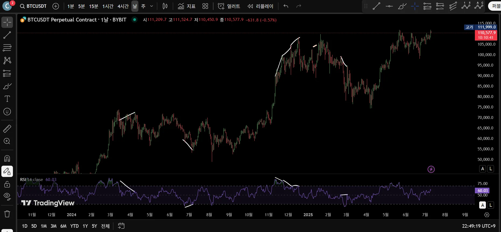Open the layout grid selector
Viewport: 501px width, 232px height.
pos(205,6)
